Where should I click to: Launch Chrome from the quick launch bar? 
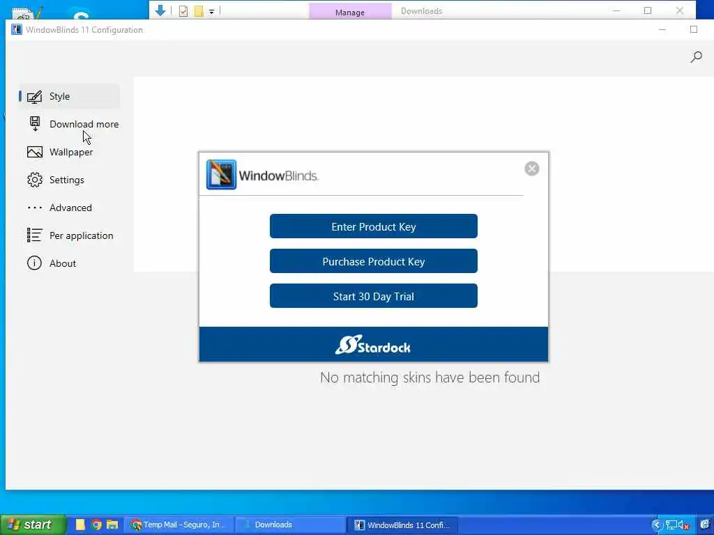[x=96, y=525]
